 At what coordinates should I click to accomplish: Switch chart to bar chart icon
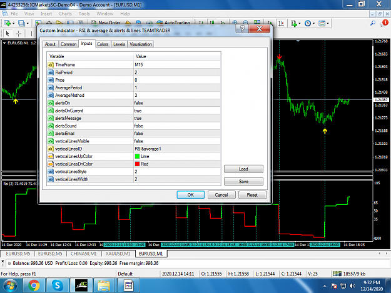point(201,23)
